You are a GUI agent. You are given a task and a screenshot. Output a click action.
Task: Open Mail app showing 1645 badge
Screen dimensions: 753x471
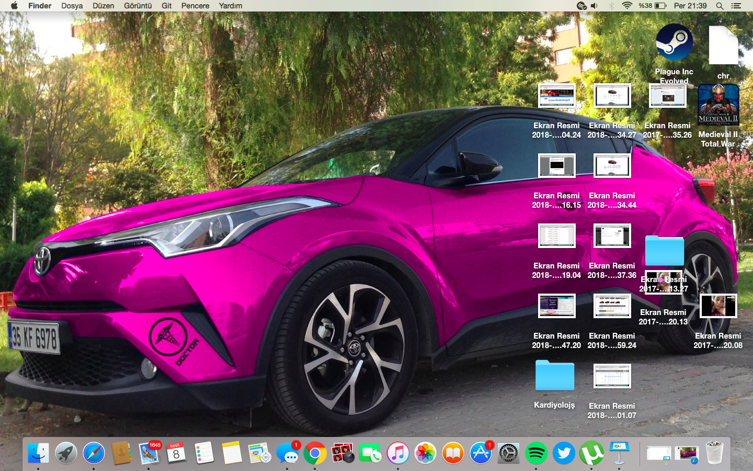(x=149, y=453)
